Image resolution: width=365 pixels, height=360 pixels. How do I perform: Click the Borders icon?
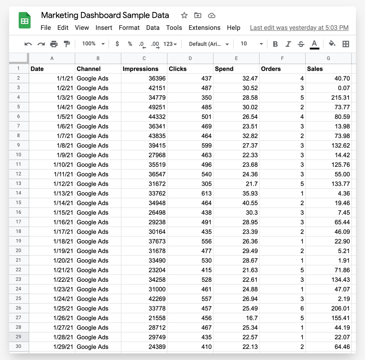pyautogui.click(x=346, y=43)
